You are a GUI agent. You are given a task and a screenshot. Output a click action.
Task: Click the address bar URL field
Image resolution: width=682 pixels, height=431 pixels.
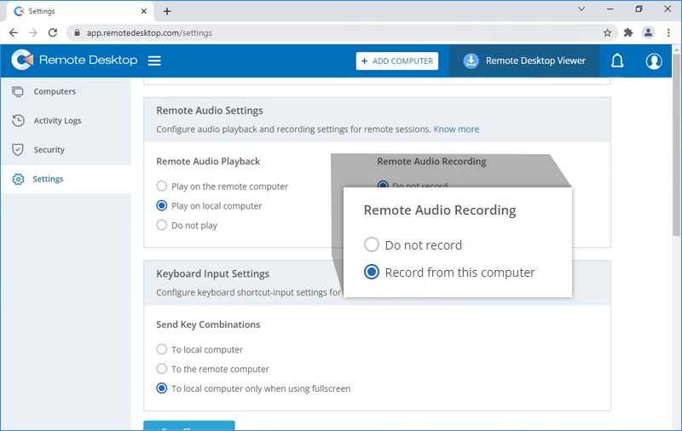[x=324, y=32]
